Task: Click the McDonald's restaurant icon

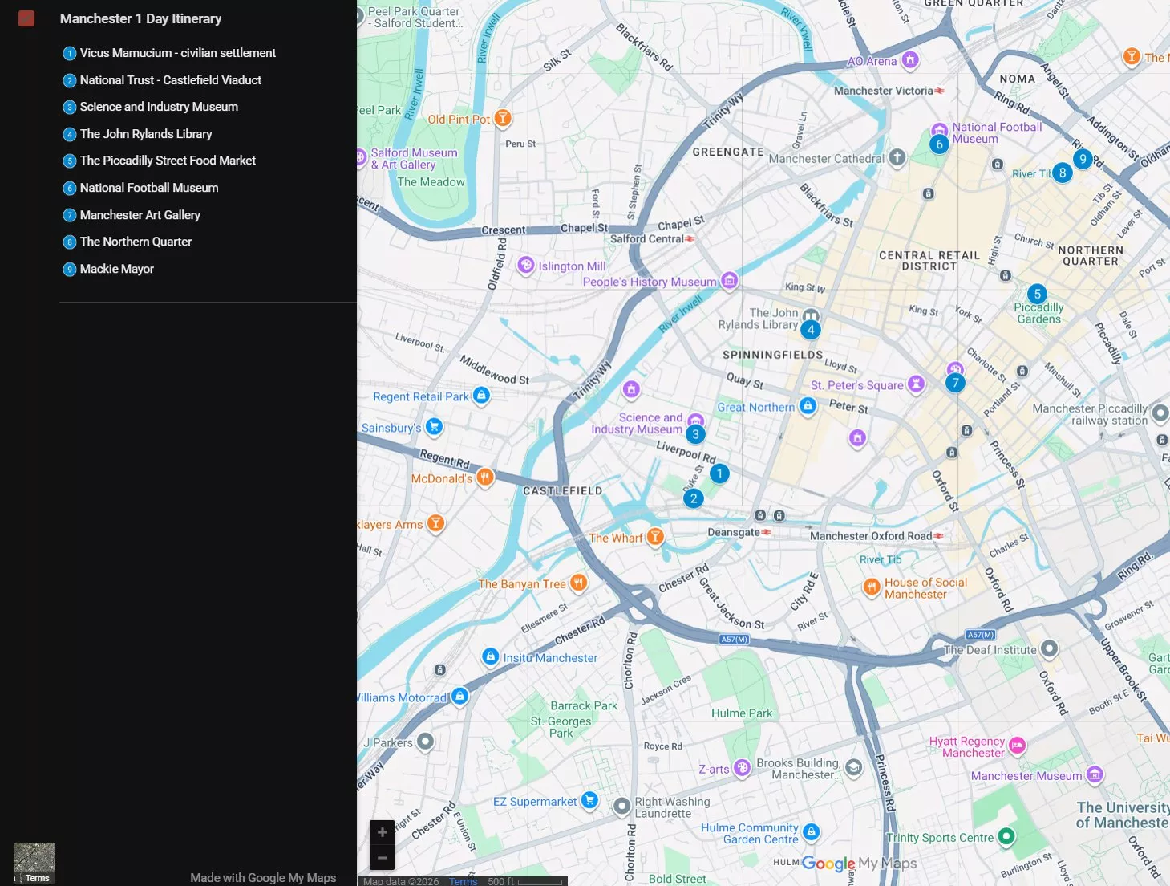Action: [x=484, y=478]
